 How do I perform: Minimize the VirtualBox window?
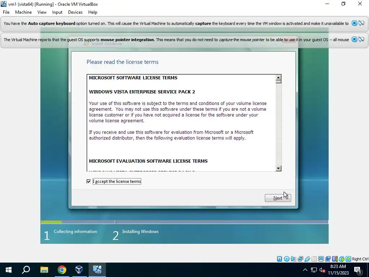[327, 4]
